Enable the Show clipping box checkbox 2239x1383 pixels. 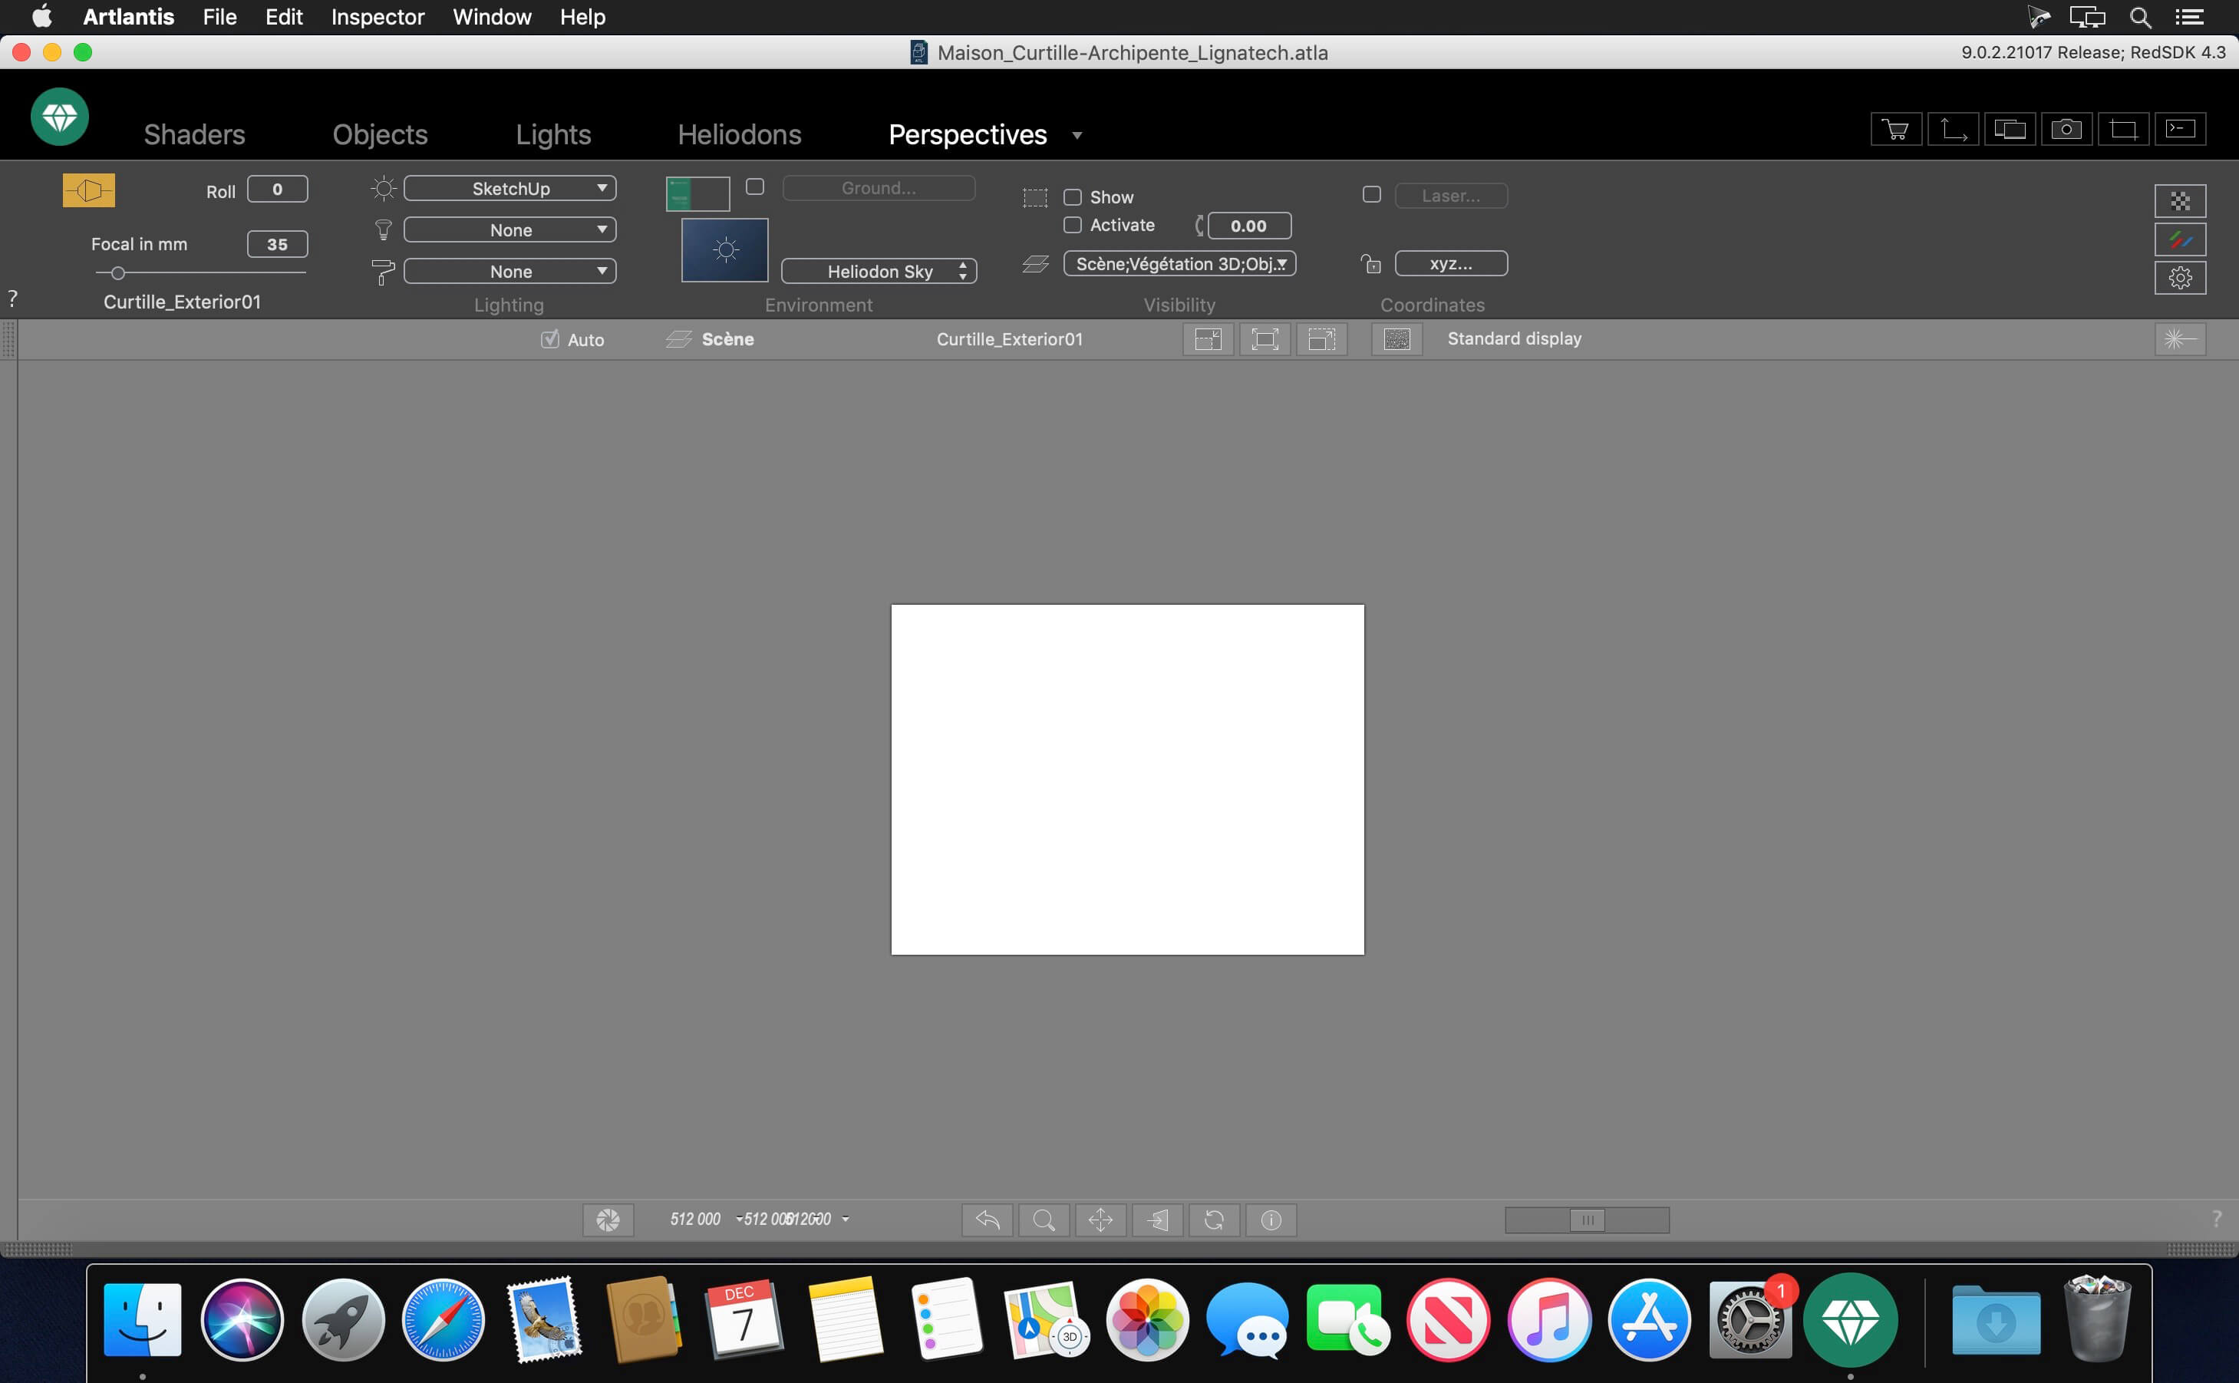1073,197
